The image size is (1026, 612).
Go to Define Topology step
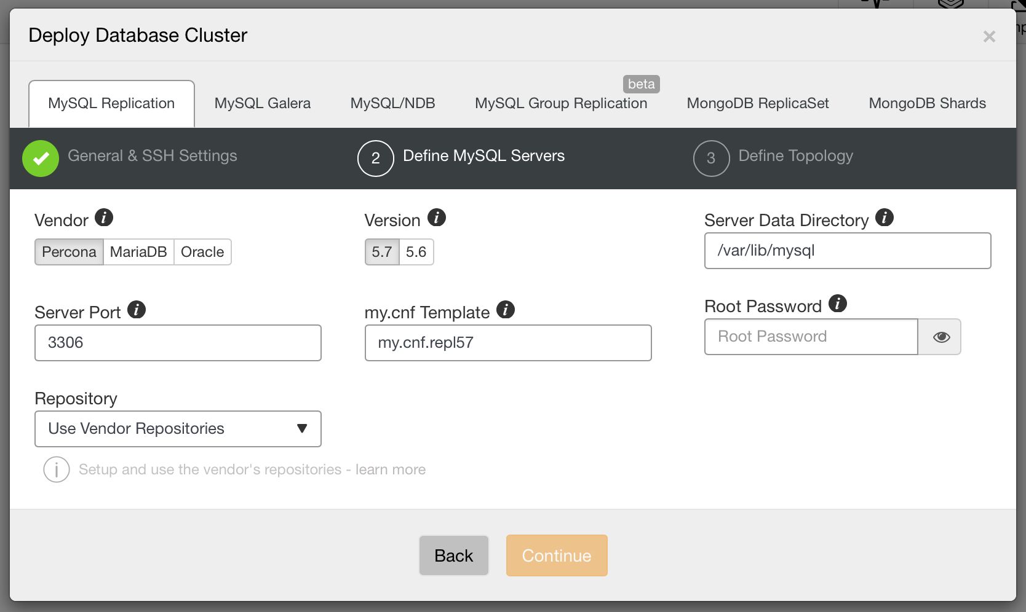point(796,156)
